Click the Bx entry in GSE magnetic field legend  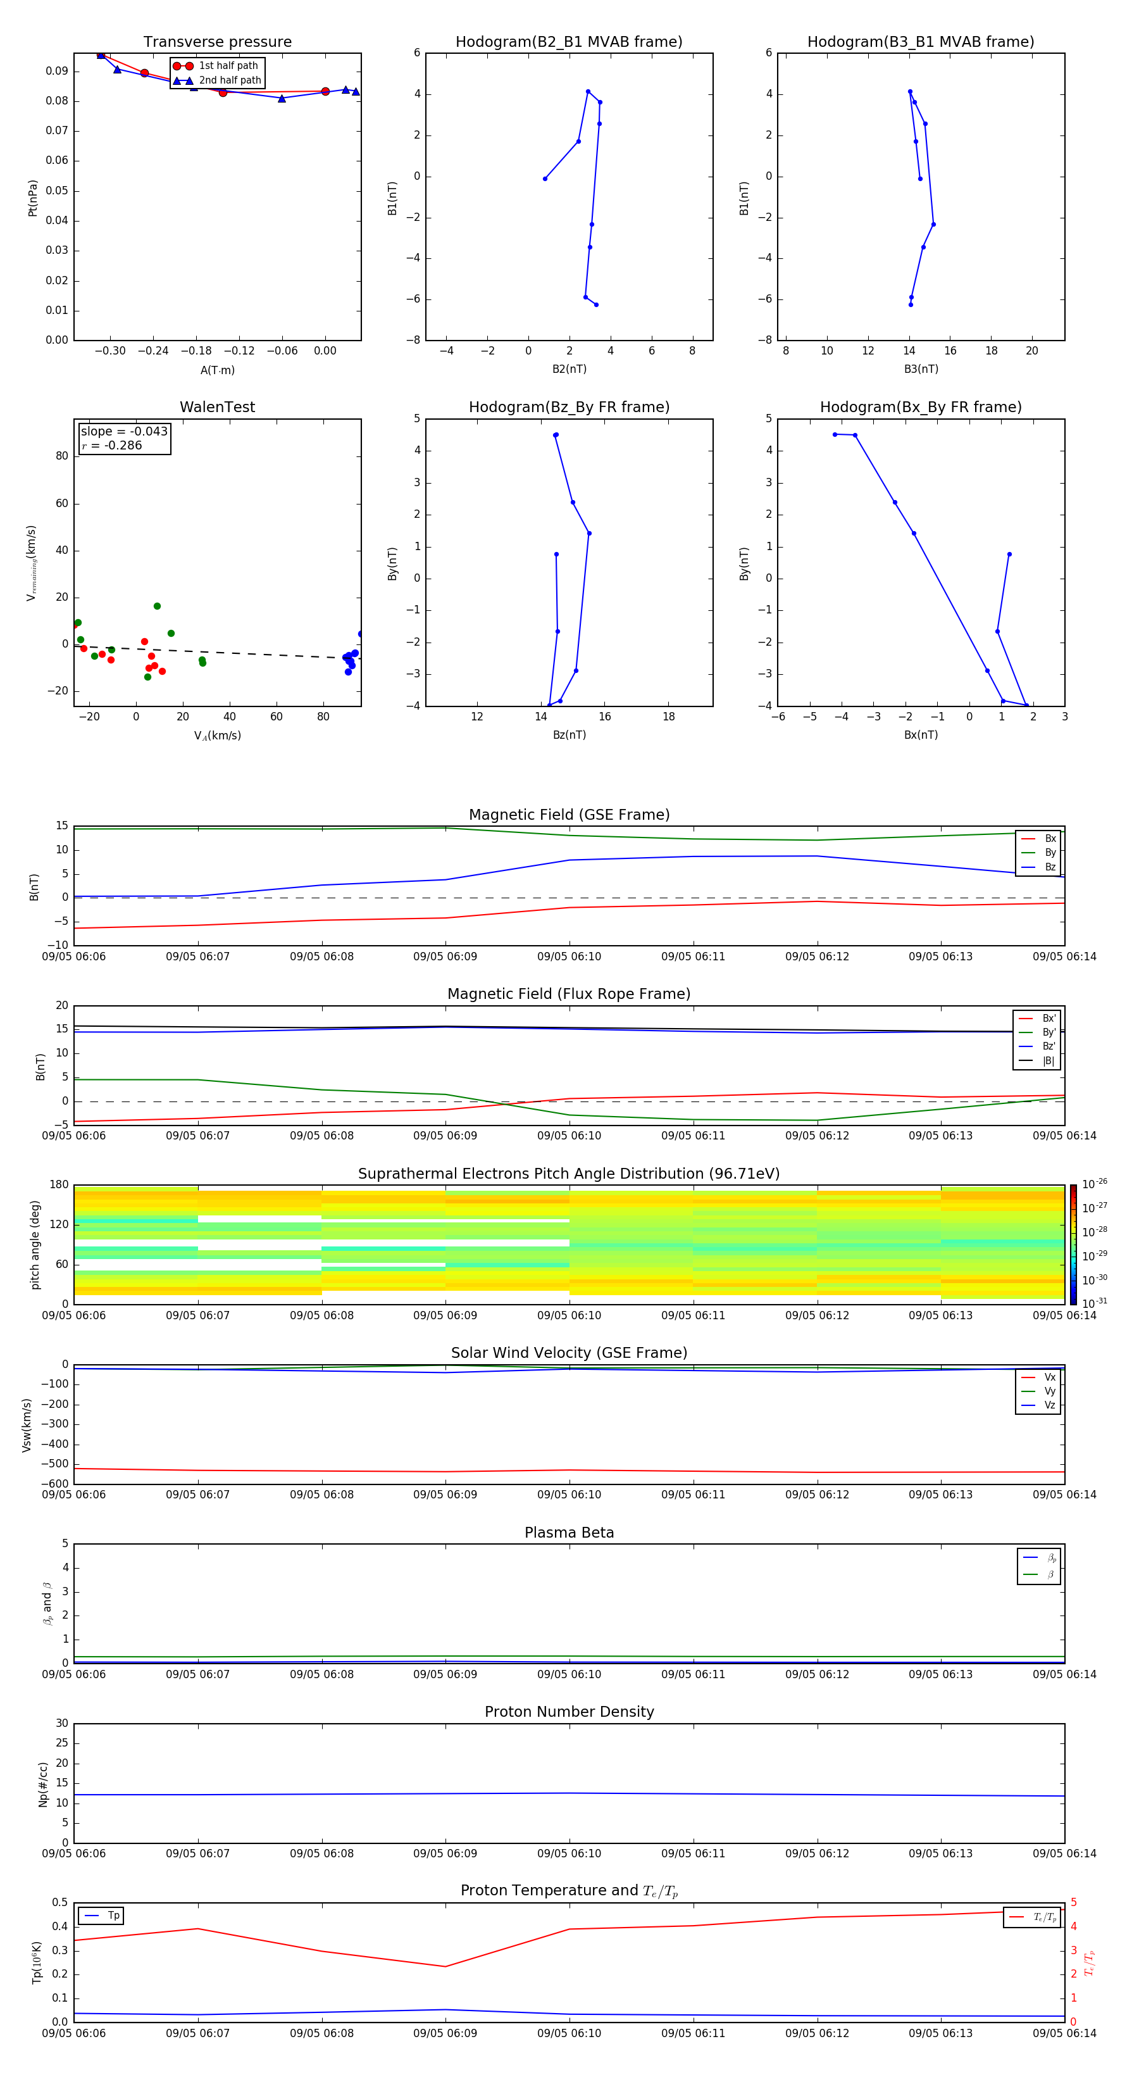coord(1039,839)
